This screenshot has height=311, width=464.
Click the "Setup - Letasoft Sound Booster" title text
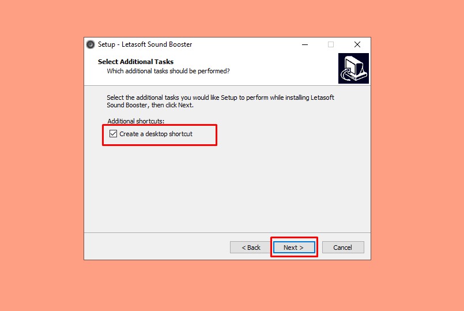[145, 44]
